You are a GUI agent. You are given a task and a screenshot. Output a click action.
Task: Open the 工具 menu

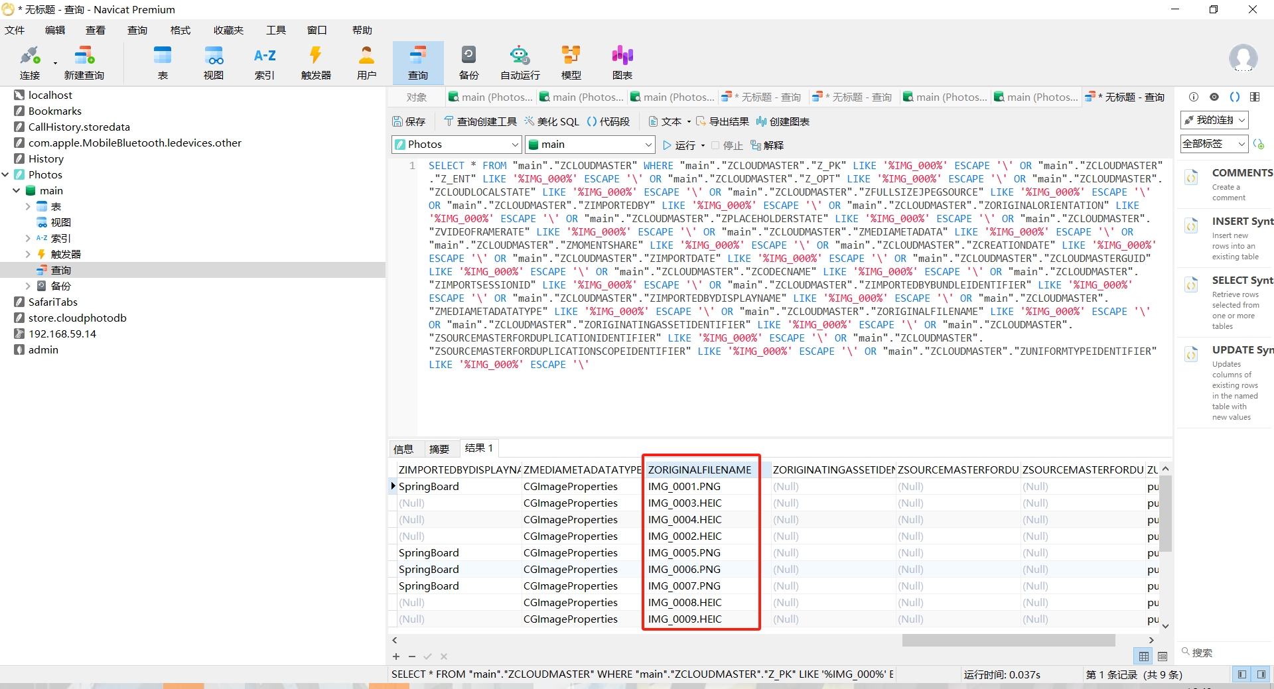[x=276, y=30]
